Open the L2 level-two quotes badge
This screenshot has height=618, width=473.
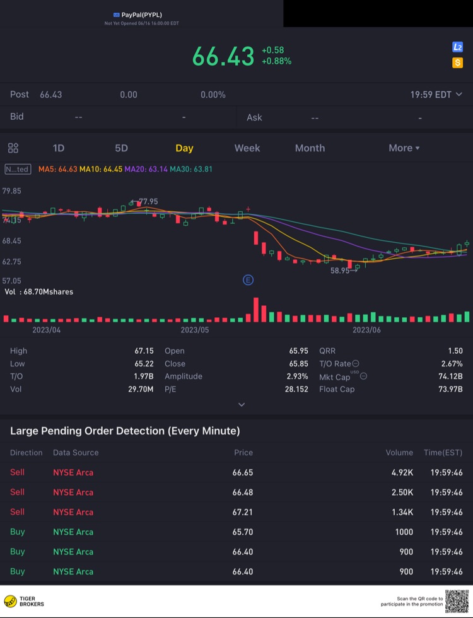tap(457, 47)
